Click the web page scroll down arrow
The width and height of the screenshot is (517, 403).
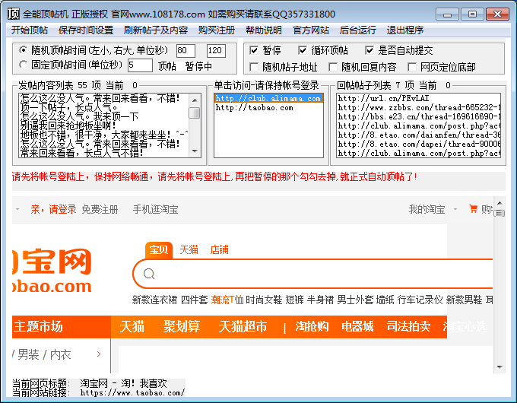[x=500, y=367]
